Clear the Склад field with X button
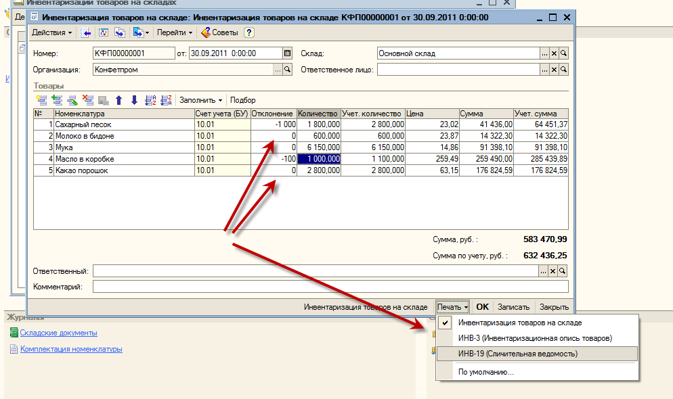 coord(553,53)
